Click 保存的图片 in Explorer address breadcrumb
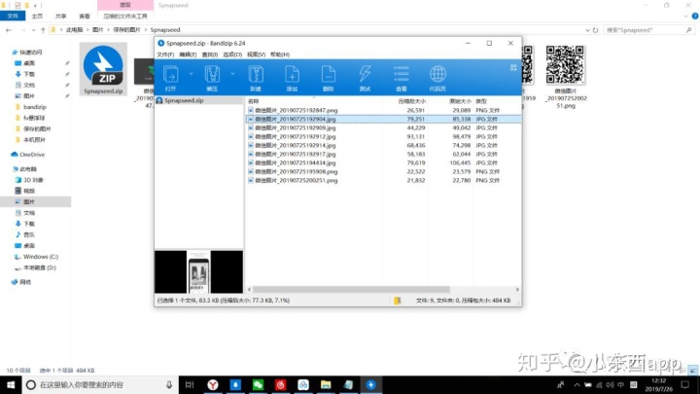The image size is (700, 394). 126,30
